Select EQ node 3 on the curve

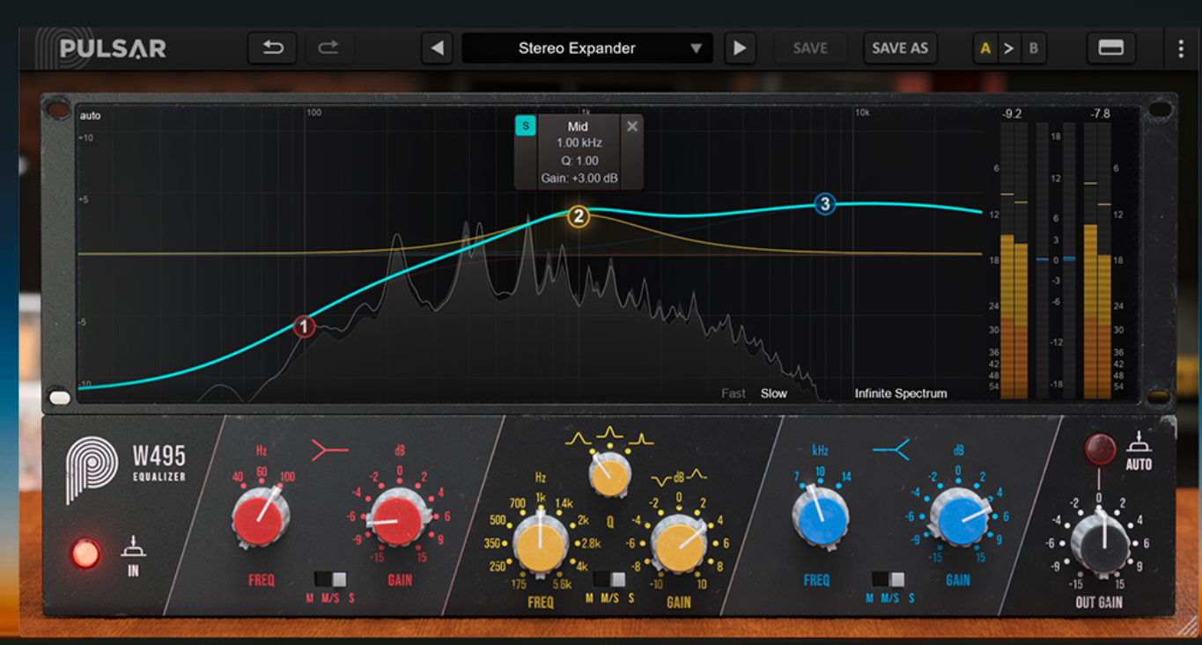(824, 204)
